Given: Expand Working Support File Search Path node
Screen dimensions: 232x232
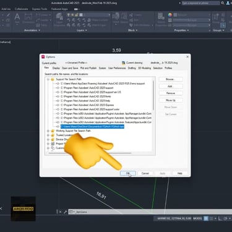Looking at the screenshot, I should tap(48, 131).
